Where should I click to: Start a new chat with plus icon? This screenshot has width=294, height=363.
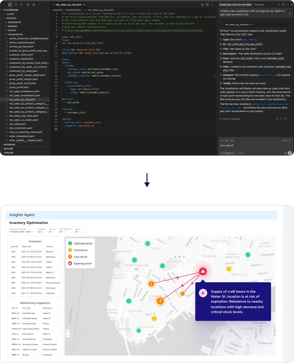point(279,5)
